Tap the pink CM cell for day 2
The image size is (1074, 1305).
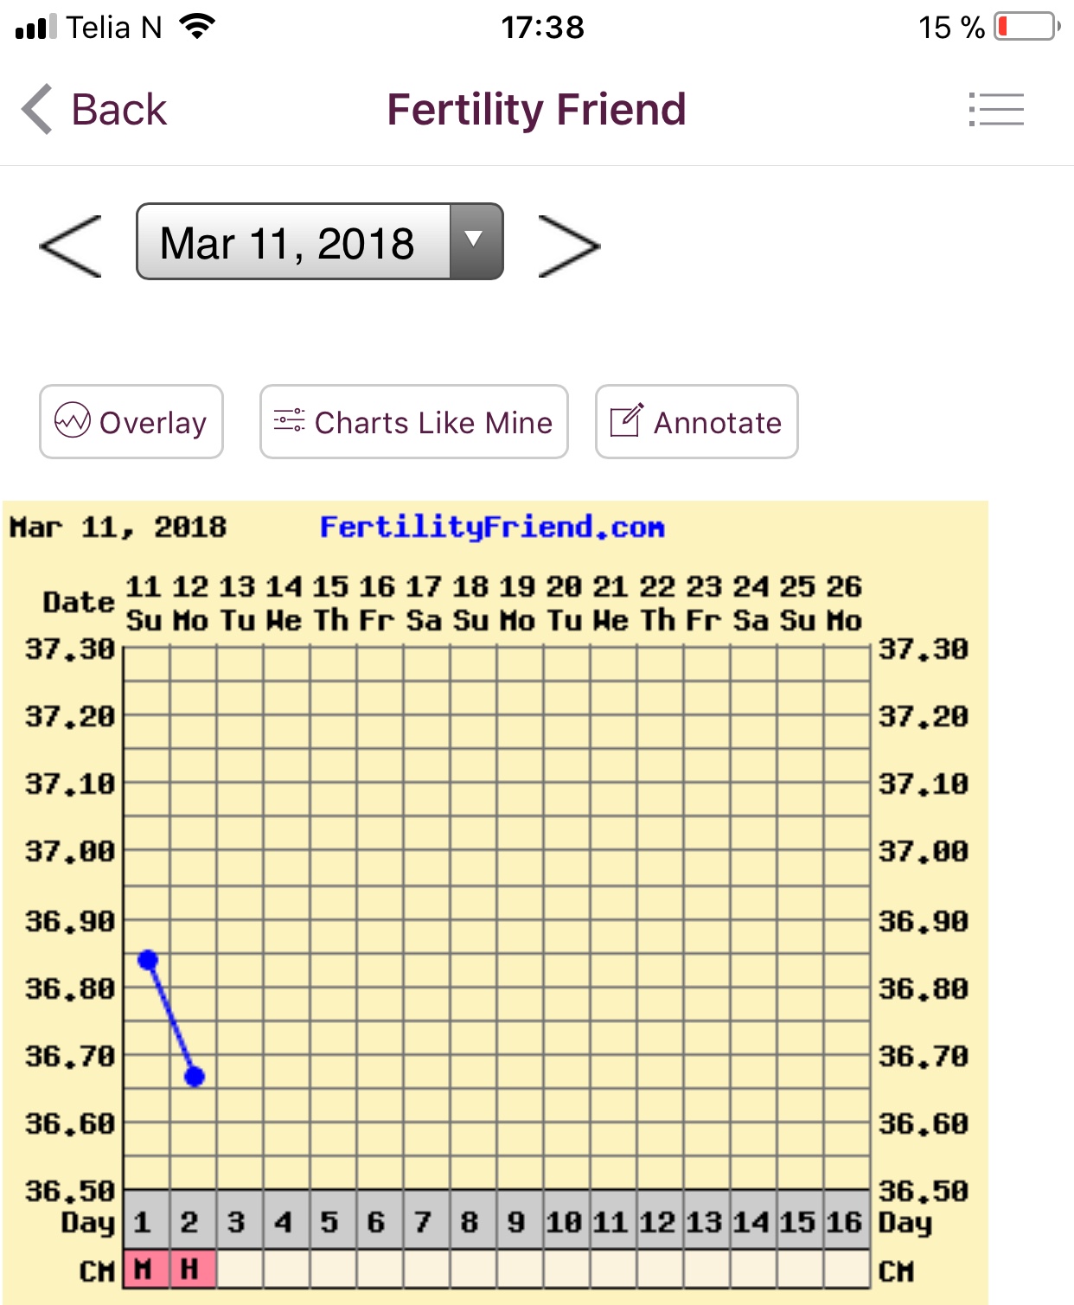pyautogui.click(x=192, y=1270)
